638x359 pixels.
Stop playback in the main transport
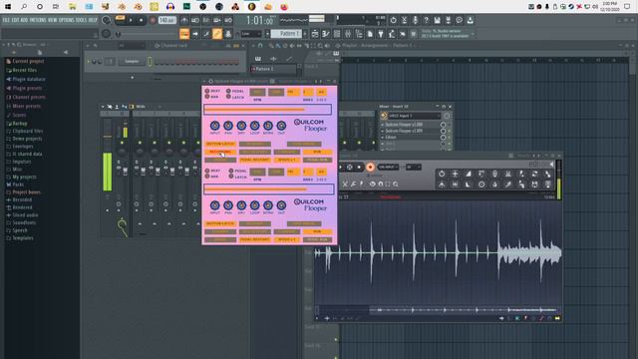[x=141, y=20]
